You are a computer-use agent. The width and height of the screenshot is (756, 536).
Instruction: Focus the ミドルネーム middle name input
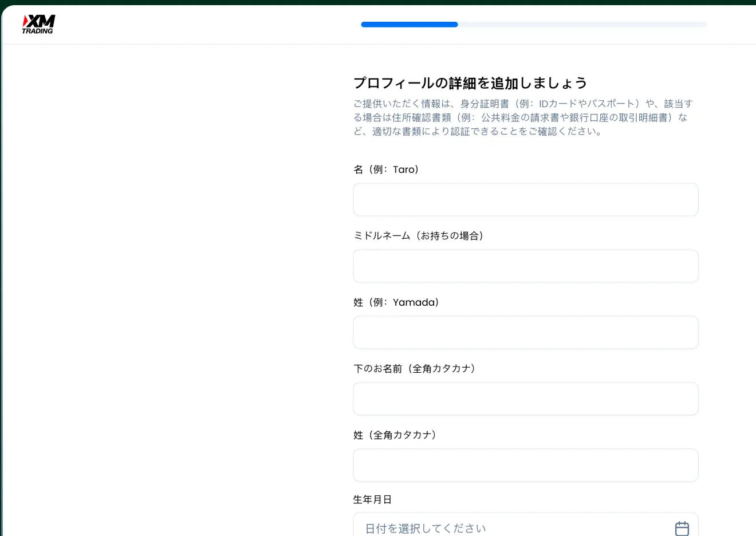(x=525, y=266)
